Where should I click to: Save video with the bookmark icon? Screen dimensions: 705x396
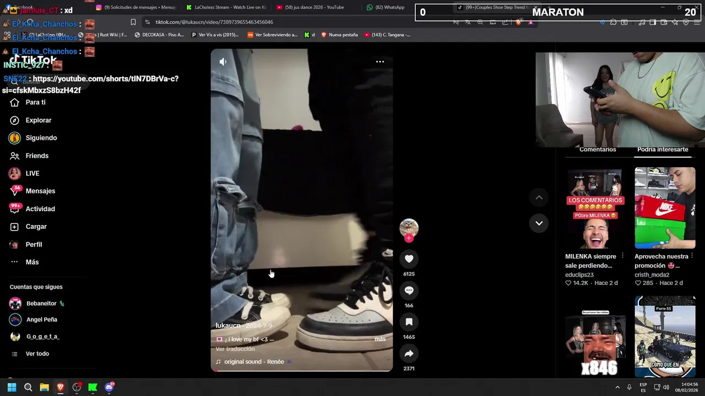tap(409, 322)
